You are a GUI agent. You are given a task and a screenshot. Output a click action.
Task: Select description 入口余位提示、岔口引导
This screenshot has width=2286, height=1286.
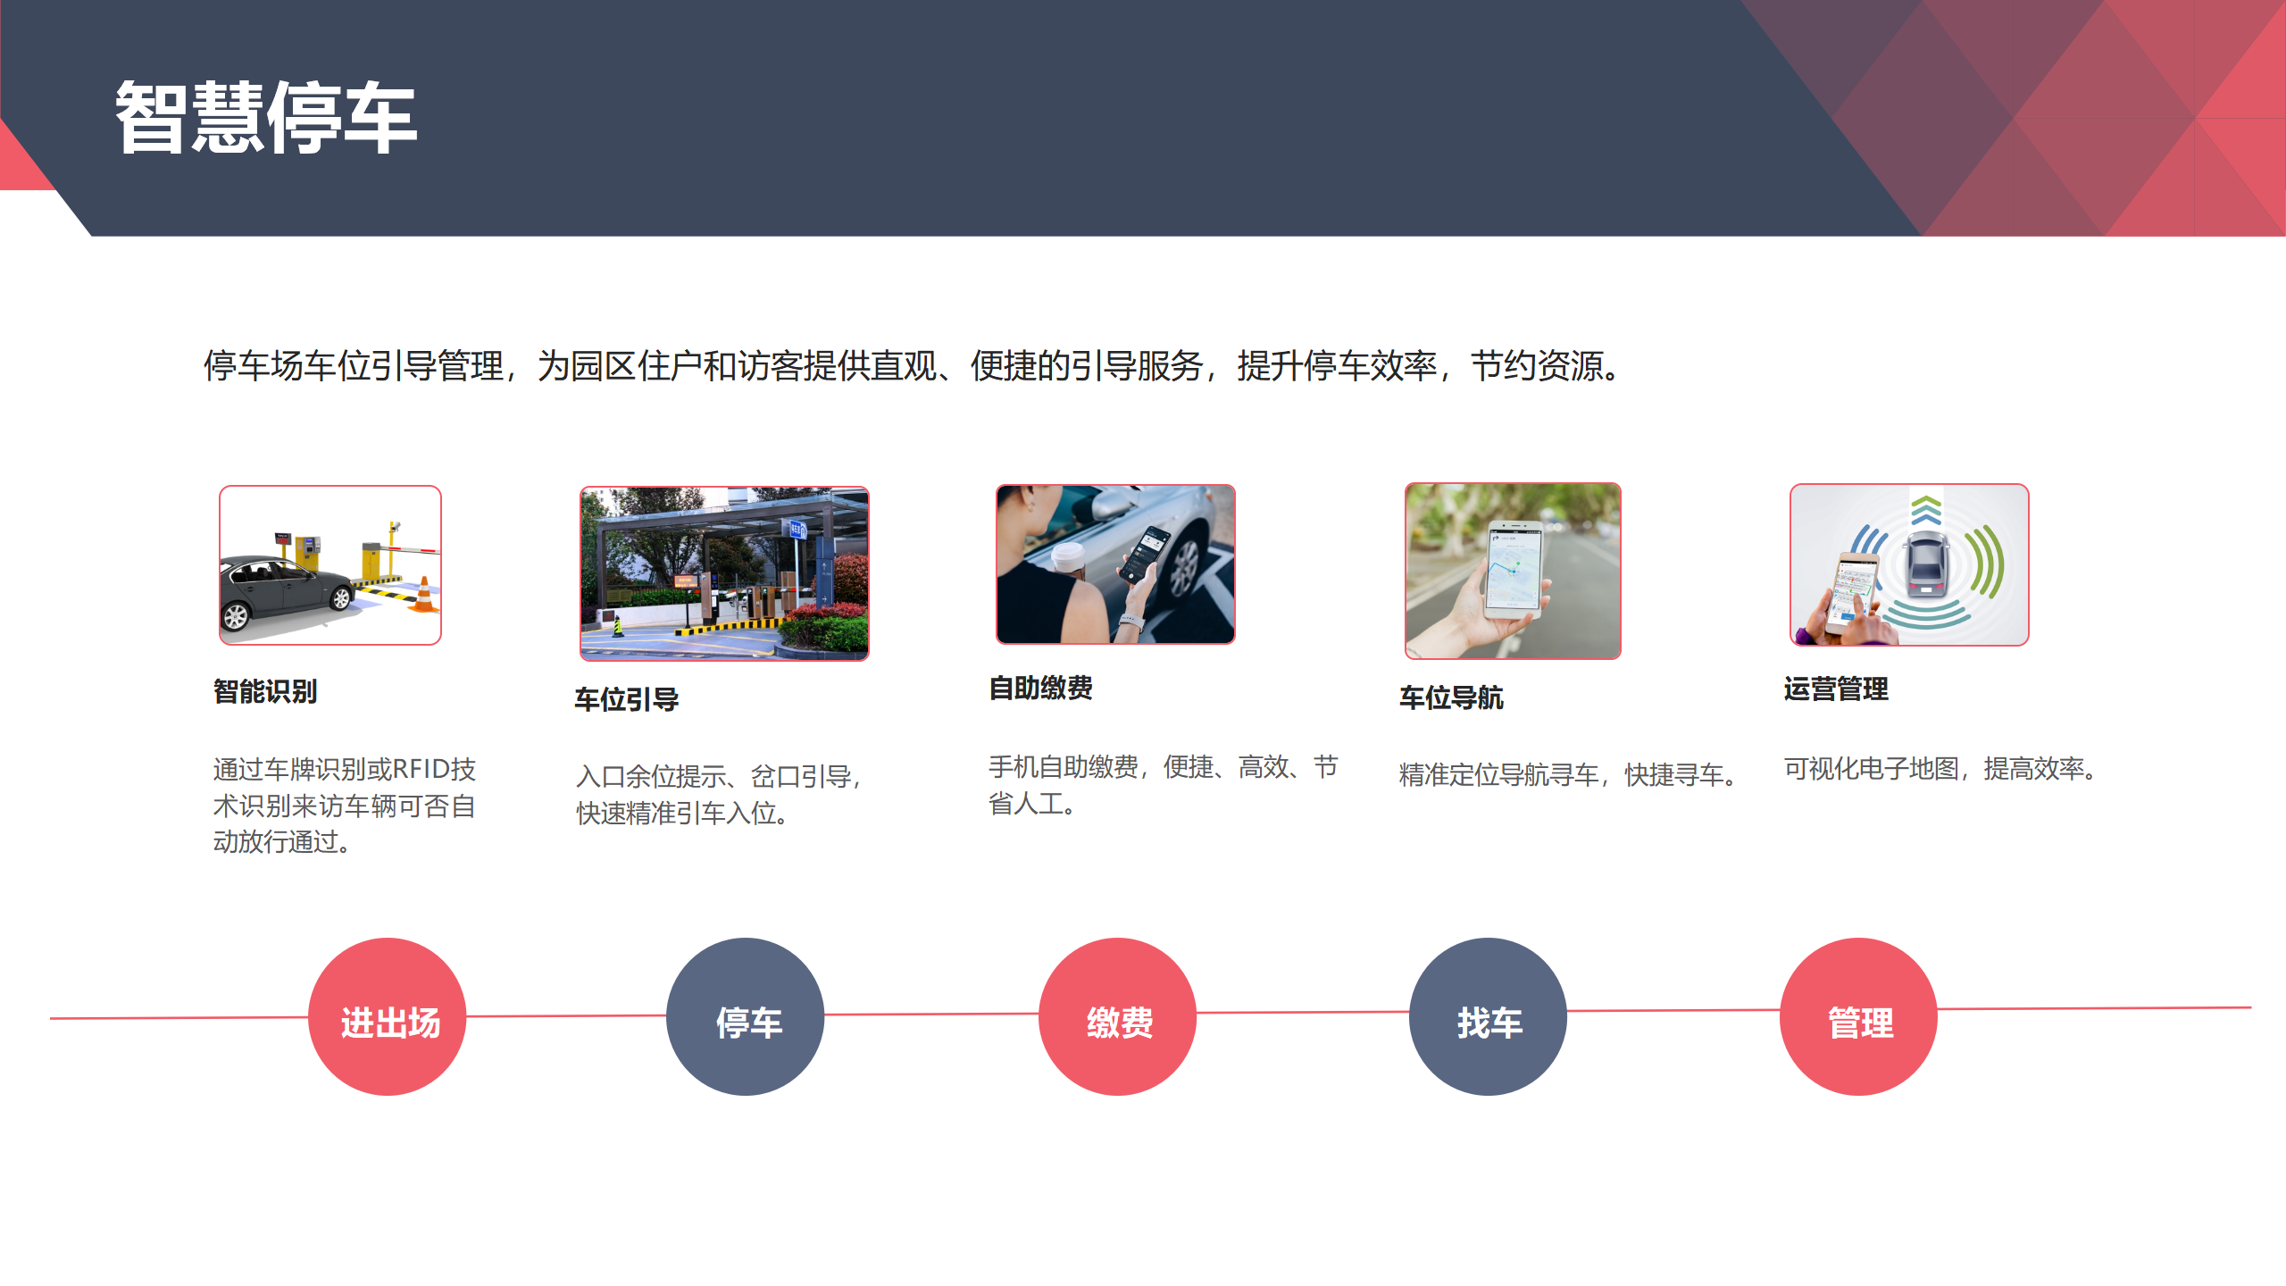coord(720,795)
